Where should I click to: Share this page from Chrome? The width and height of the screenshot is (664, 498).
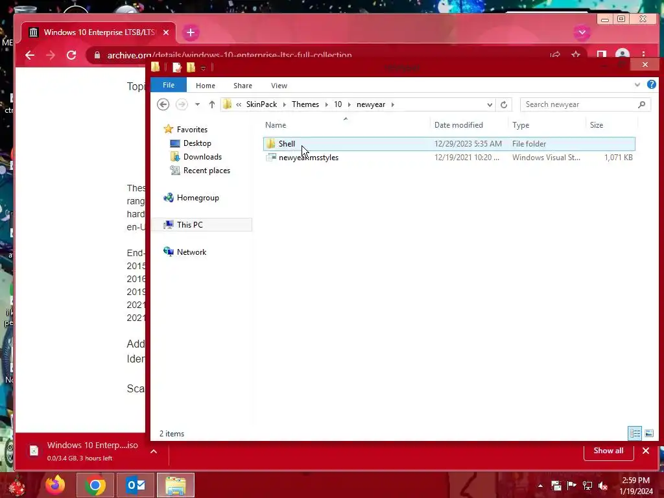[x=555, y=54]
